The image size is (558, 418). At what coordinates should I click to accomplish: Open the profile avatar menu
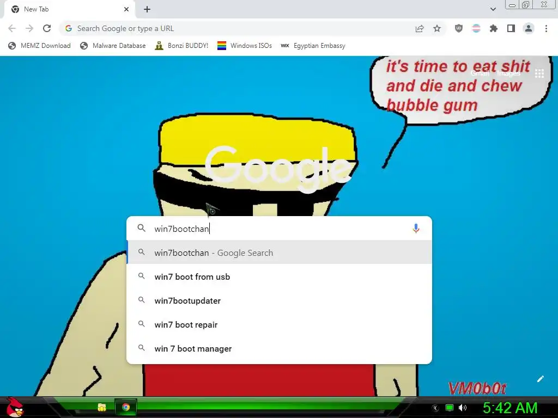pyautogui.click(x=529, y=28)
